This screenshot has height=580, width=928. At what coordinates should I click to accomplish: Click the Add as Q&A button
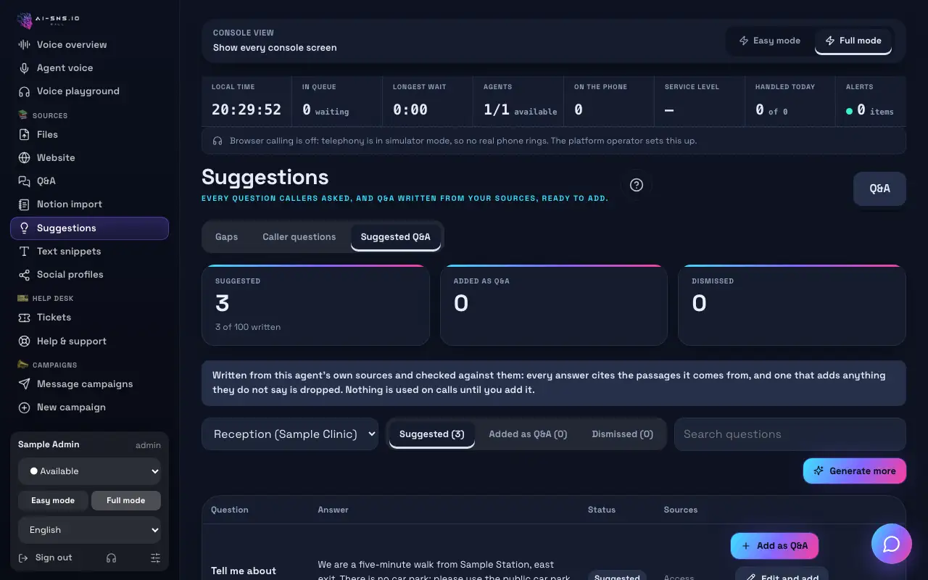[x=775, y=546]
